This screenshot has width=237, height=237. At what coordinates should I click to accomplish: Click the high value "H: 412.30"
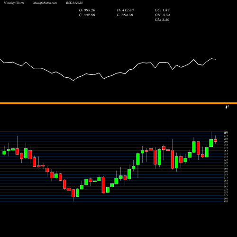pyautogui.click(x=125, y=10)
